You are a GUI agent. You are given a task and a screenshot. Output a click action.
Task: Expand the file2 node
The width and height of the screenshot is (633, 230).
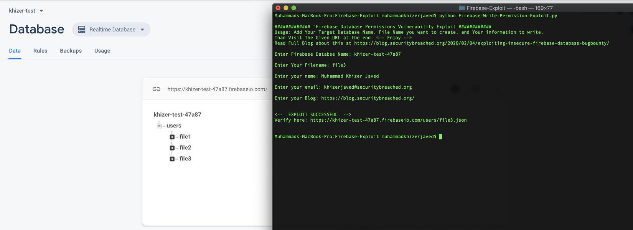(172, 148)
